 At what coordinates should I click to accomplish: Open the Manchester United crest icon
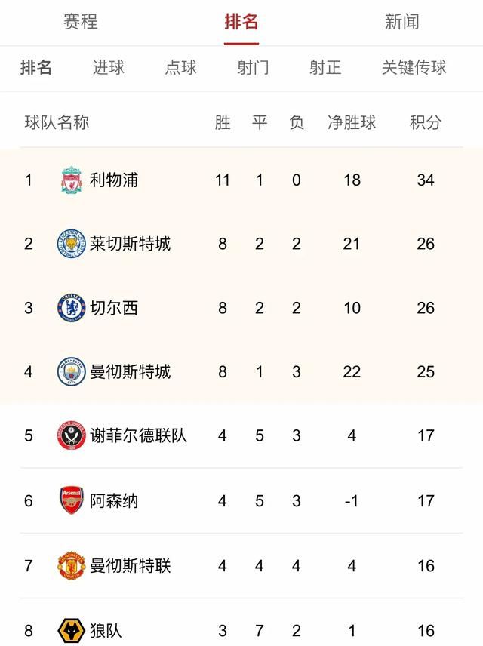[72, 564]
